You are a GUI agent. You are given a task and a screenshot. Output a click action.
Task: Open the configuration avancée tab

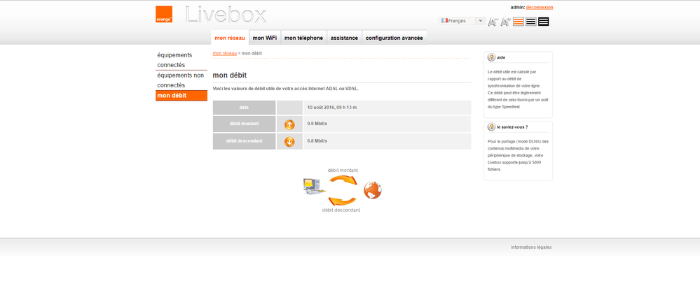coord(394,38)
